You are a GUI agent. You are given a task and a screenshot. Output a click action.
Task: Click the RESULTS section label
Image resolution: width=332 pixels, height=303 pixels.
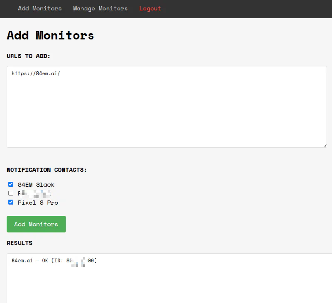[19, 243]
